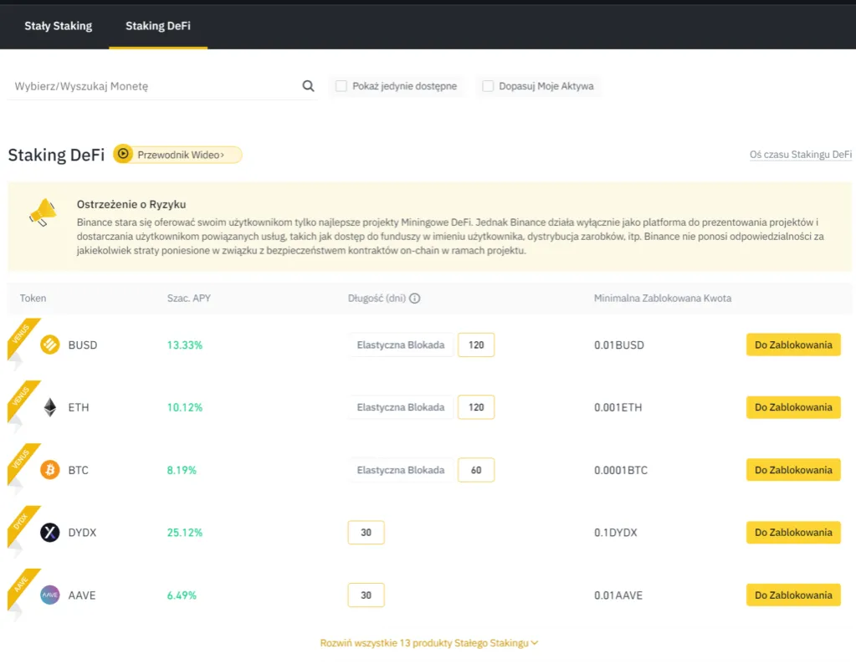856x664 pixels.
Task: Click the DYDX corner ribbon badge
Action: point(21,523)
